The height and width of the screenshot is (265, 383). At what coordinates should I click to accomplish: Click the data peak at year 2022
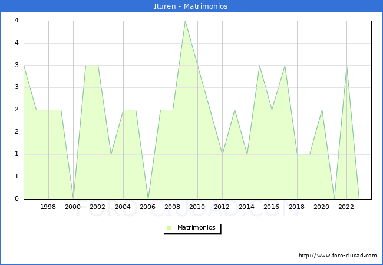point(346,66)
